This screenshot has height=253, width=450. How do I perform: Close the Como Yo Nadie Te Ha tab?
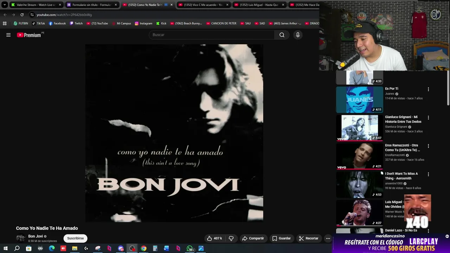pos(171,5)
